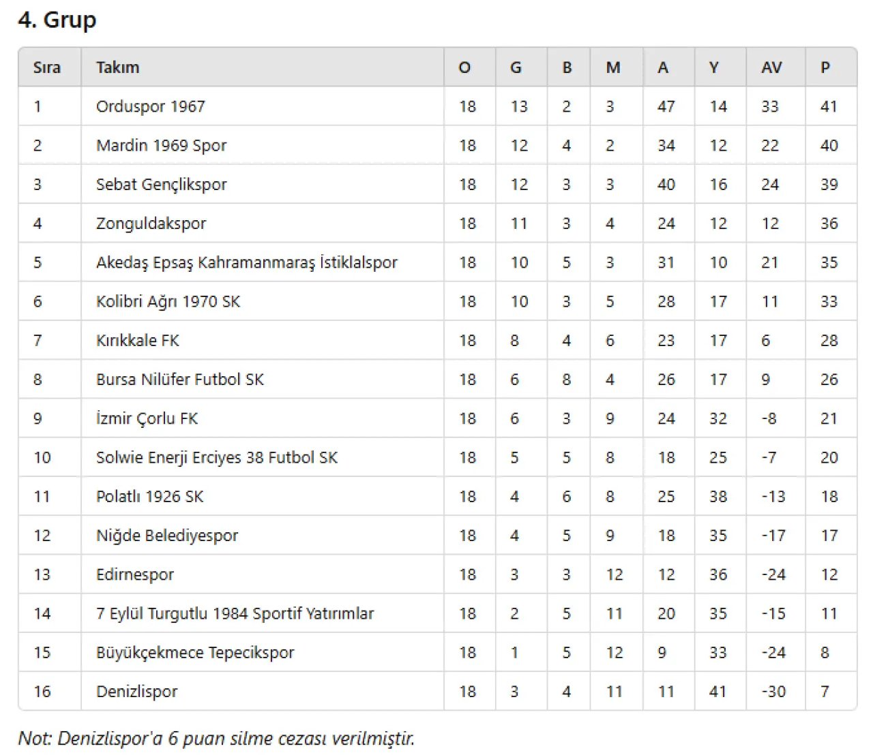This screenshot has width=873, height=755.
Task: Click on Zonguldakspor in the table
Action: 151,224
